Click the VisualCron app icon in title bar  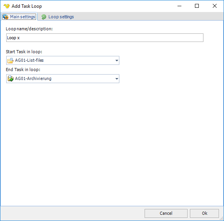[x=7, y=6]
